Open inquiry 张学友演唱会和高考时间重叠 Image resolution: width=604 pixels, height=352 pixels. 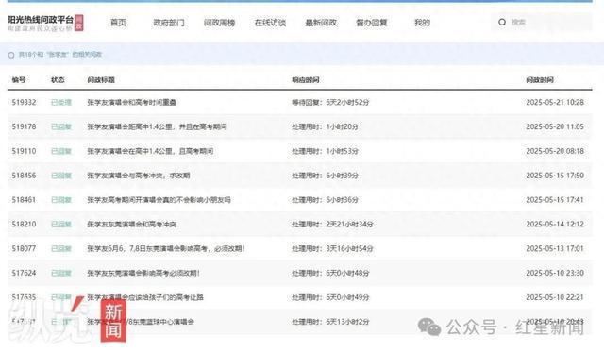pyautogui.click(x=132, y=103)
